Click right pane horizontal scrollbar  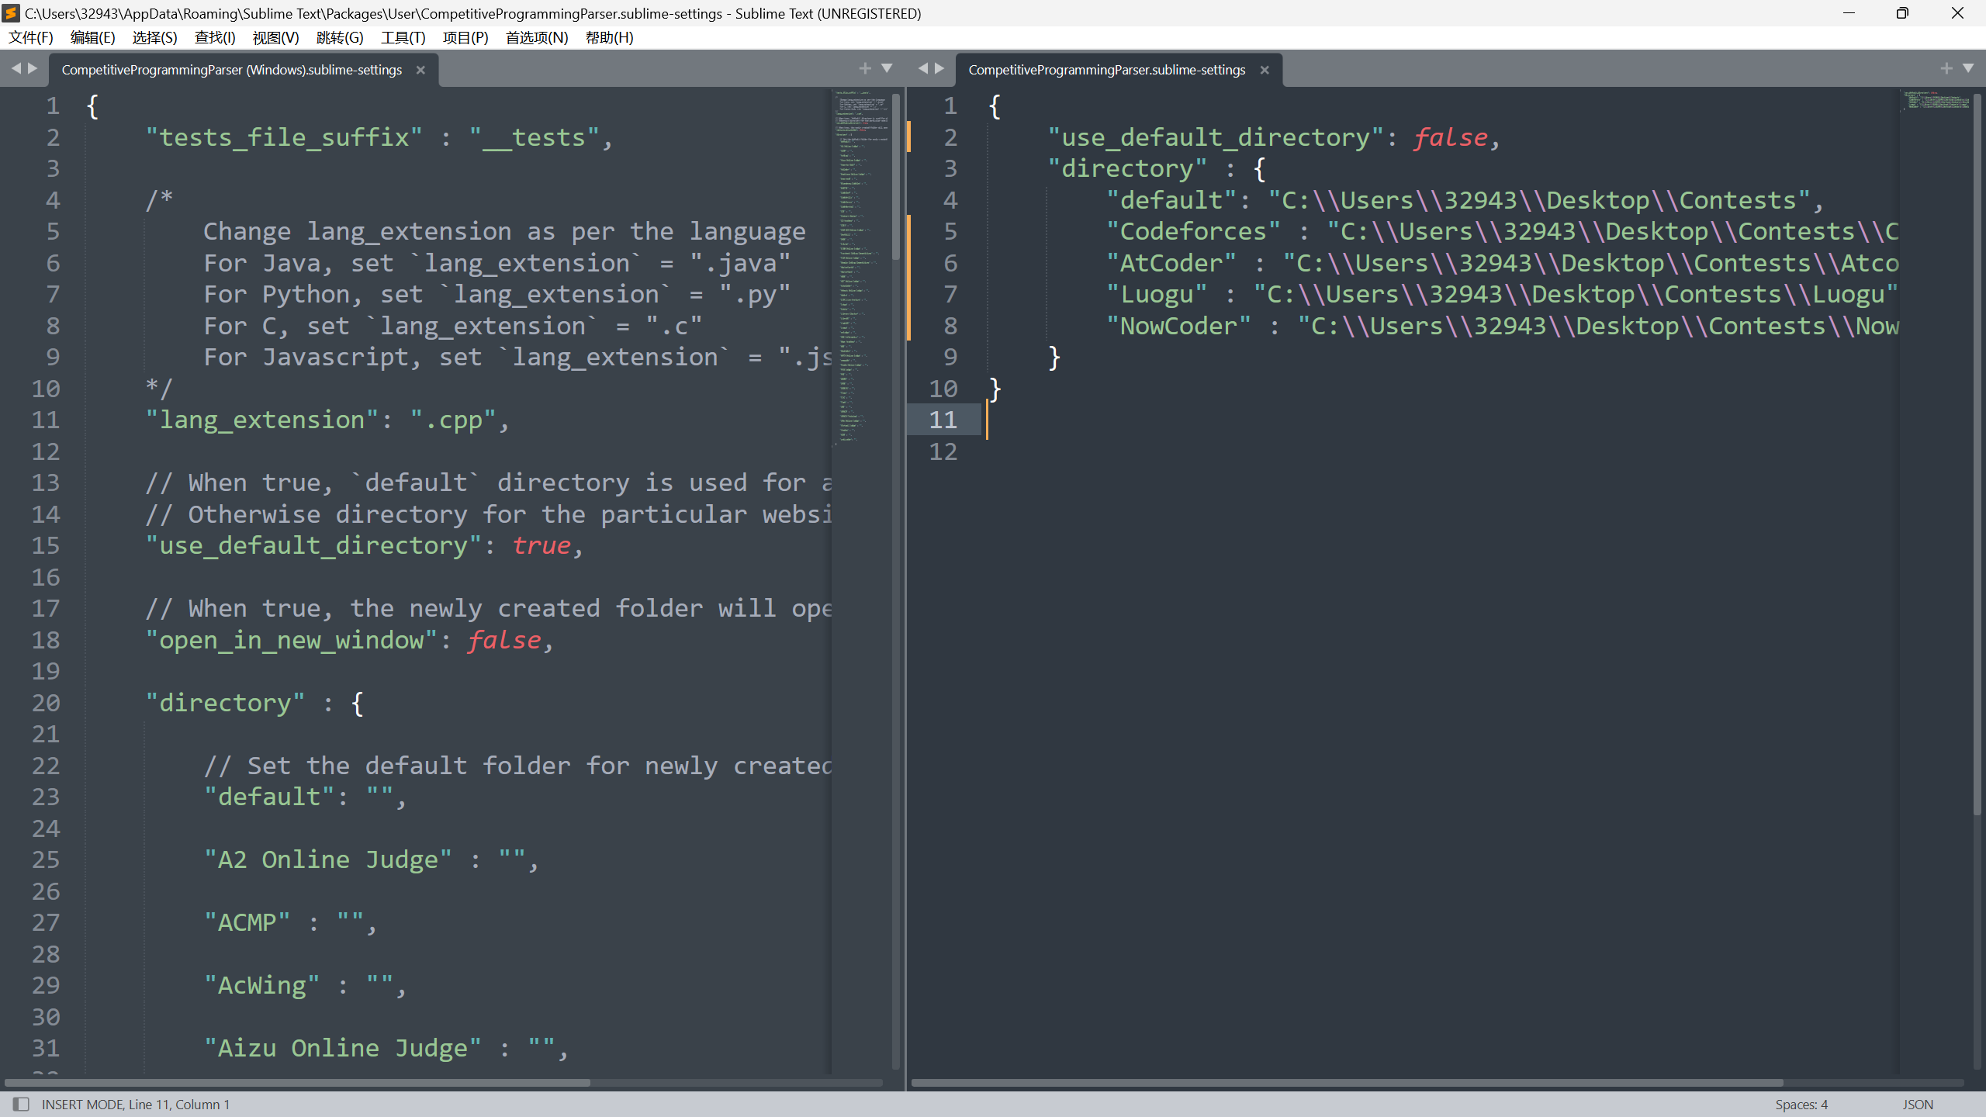[1347, 1082]
